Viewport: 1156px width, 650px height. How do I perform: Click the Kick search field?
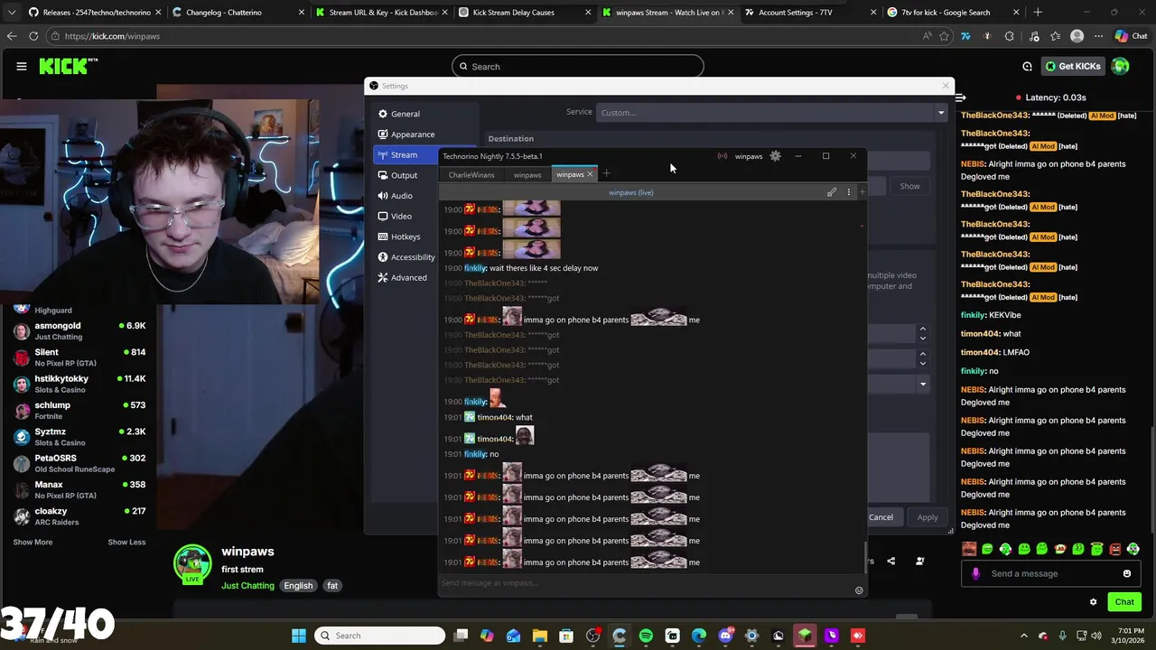tap(578, 66)
